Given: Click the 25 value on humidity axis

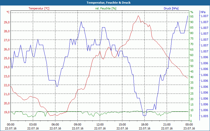Looking at the screenshot, I should tap(192, 94).
